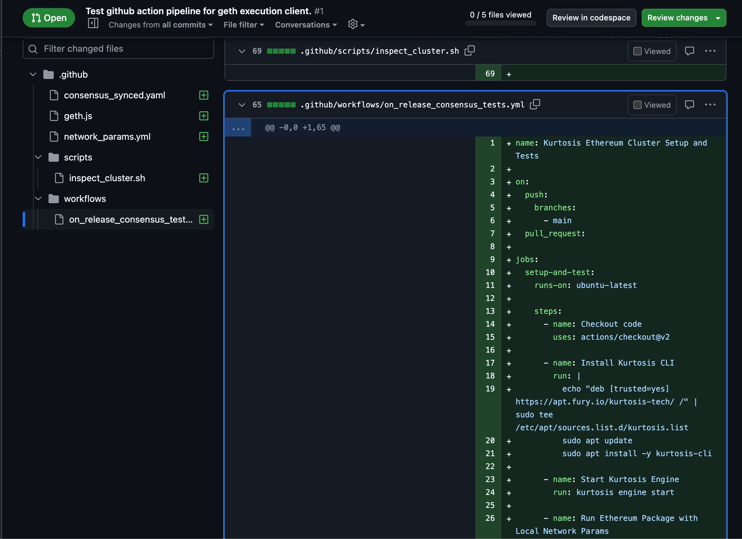Click the files viewed progress bar
742x539 pixels.
point(500,23)
